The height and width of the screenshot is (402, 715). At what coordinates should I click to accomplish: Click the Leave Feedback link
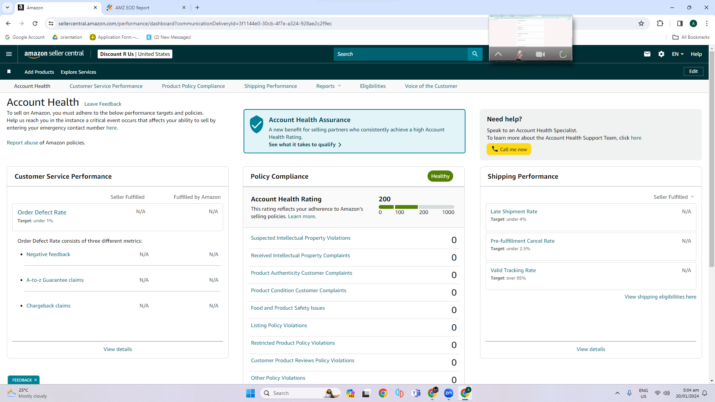103,104
